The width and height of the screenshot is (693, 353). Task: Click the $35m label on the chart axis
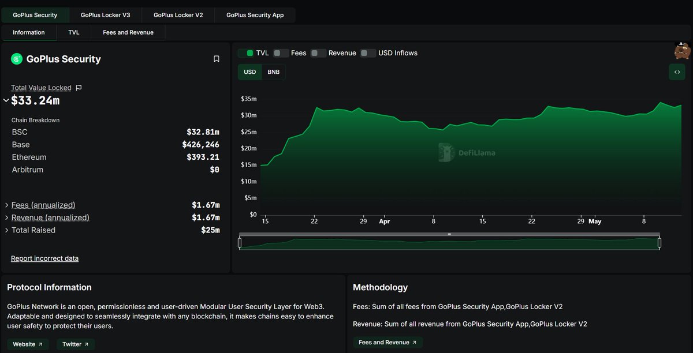(x=249, y=99)
